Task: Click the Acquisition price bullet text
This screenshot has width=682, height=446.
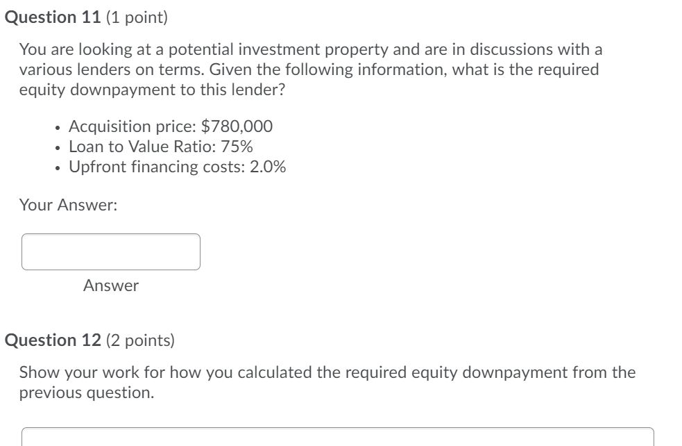Action: pyautogui.click(x=170, y=126)
